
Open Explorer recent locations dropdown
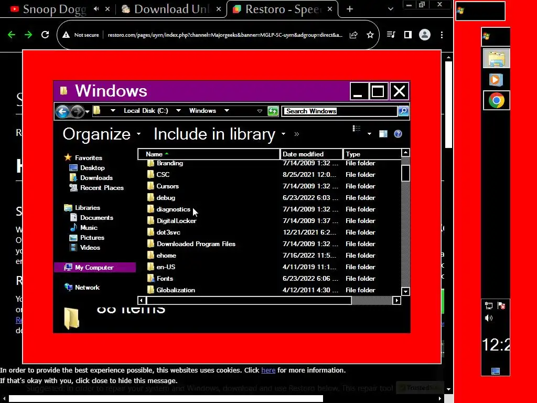tap(88, 112)
